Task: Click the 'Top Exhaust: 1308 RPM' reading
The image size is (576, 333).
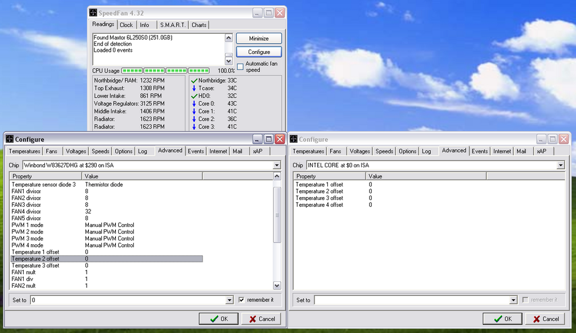Action: pos(129,88)
